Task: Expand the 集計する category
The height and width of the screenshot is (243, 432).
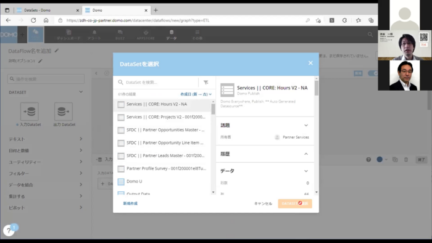Action: 46,196
